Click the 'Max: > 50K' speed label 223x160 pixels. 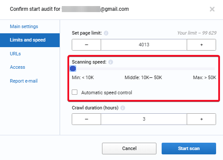click(x=204, y=77)
